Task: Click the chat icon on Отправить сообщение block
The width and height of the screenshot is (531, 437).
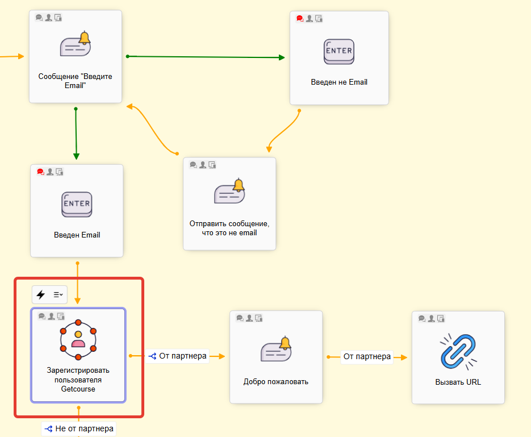Action: pos(193,165)
